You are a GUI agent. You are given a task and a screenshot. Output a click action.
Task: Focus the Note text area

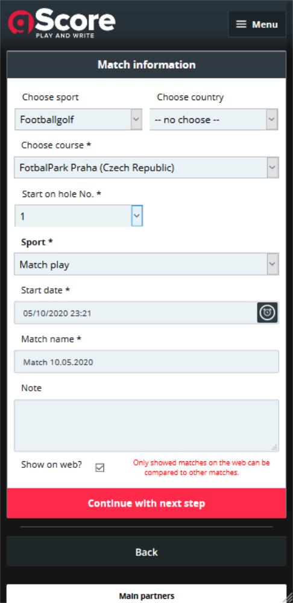click(146, 425)
